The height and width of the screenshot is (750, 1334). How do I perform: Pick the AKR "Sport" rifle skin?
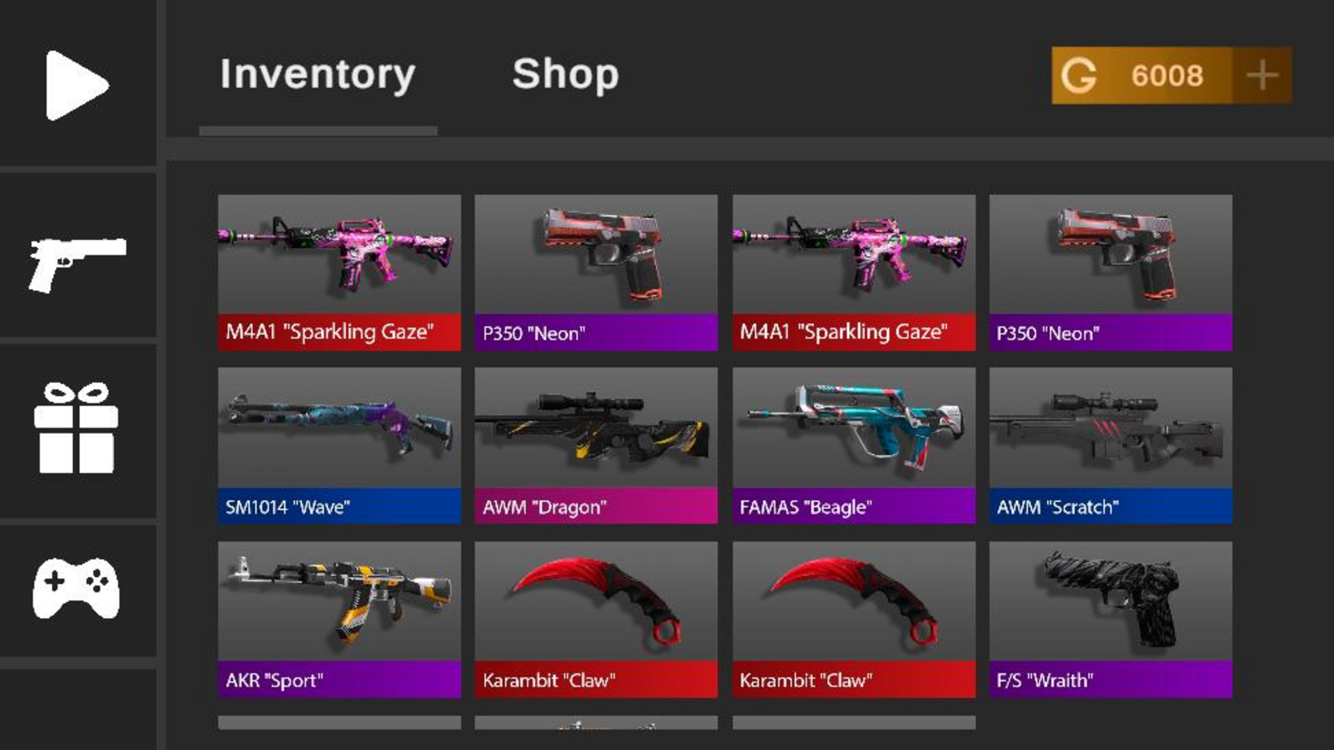[339, 619]
